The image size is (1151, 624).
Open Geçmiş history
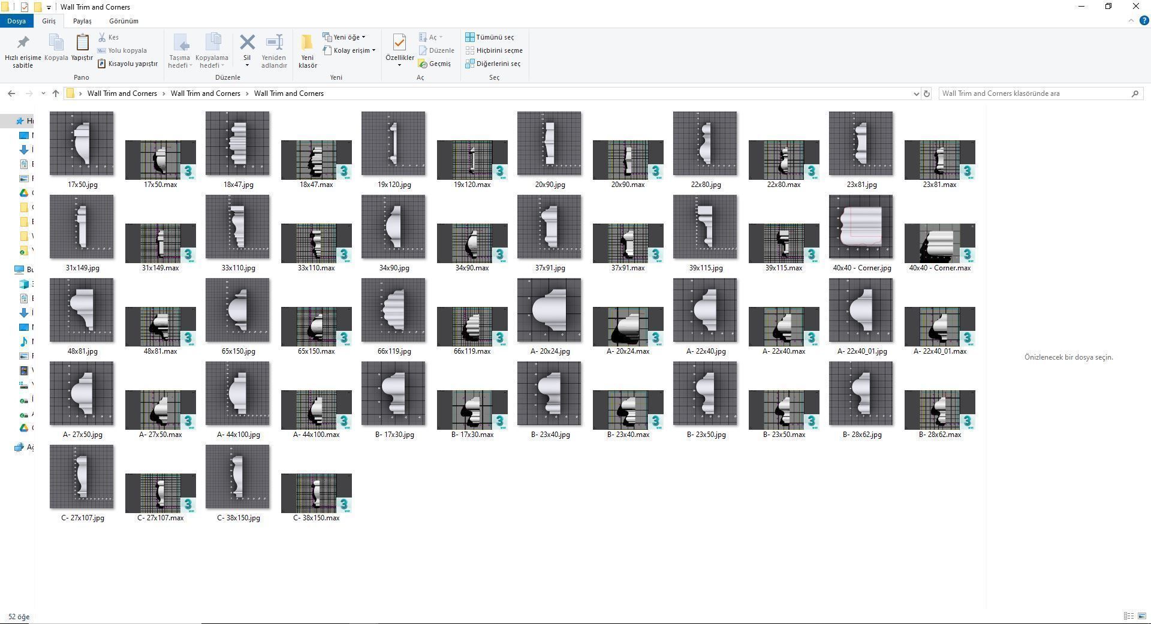click(x=435, y=64)
